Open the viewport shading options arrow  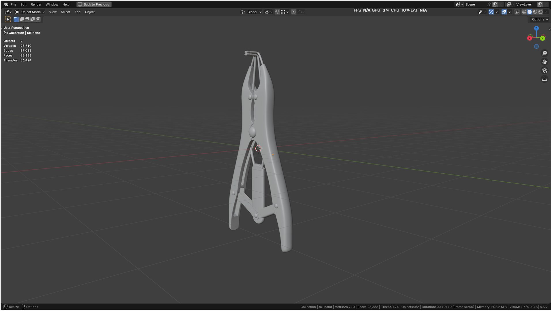546,12
